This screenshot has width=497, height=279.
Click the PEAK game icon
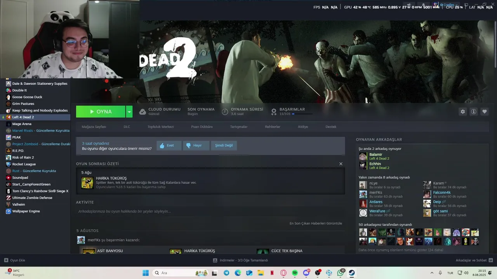point(9,137)
